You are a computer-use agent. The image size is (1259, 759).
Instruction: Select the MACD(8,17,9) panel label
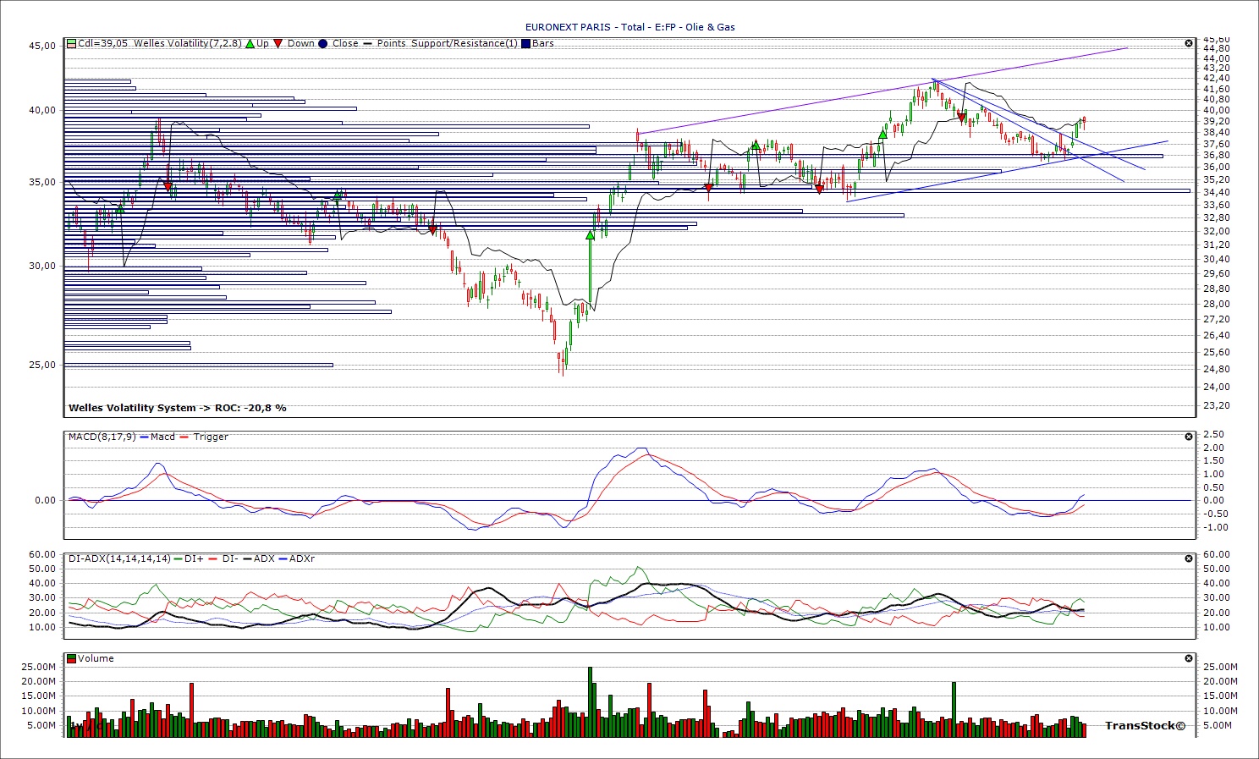click(x=102, y=437)
